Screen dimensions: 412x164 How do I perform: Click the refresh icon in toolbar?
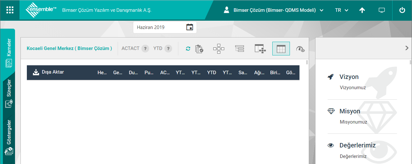(188, 49)
